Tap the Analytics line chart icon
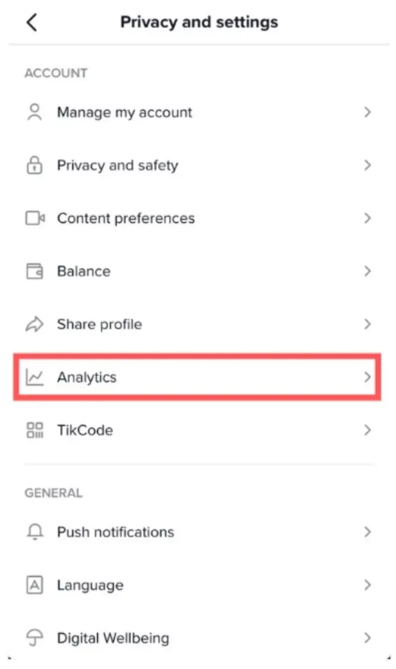Image resolution: width=396 pixels, height=669 pixels. [x=35, y=377]
